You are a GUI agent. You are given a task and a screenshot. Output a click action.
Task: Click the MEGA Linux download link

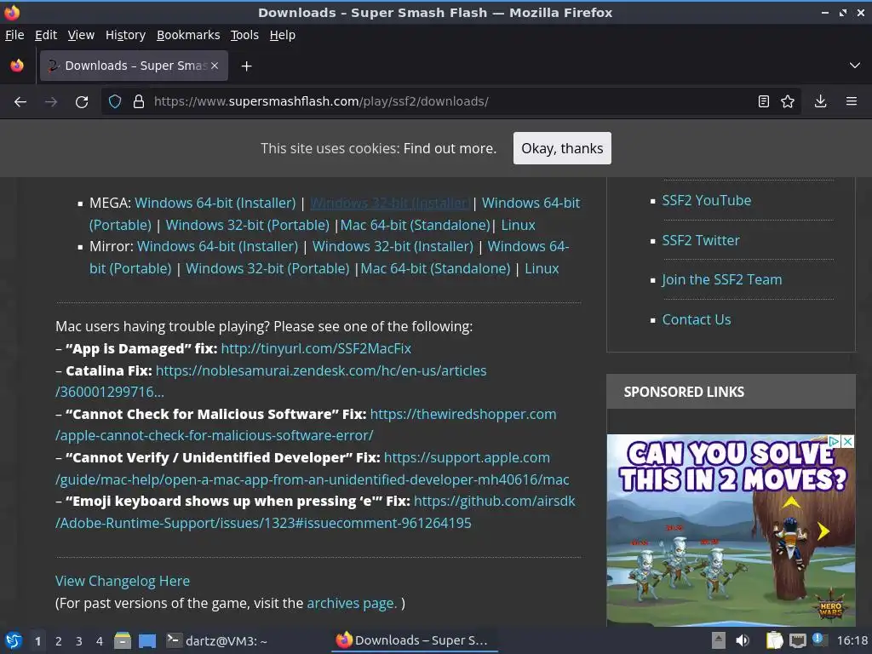(x=519, y=225)
